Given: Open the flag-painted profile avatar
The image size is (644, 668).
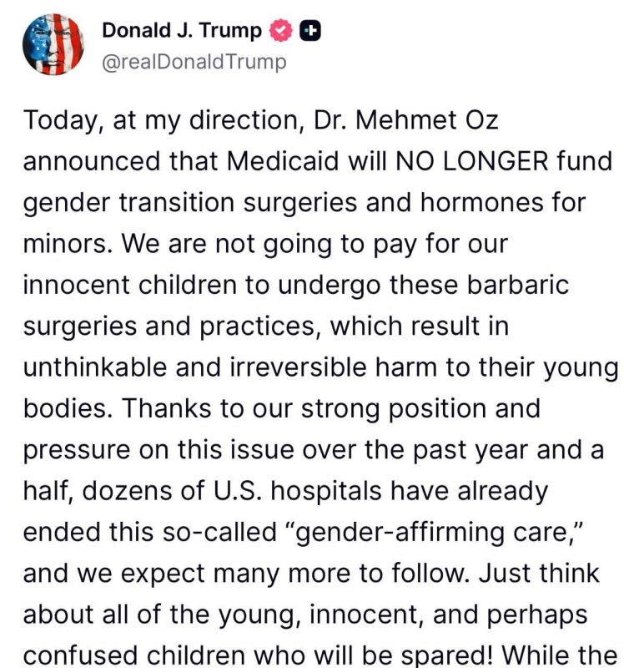Looking at the screenshot, I should [53, 44].
